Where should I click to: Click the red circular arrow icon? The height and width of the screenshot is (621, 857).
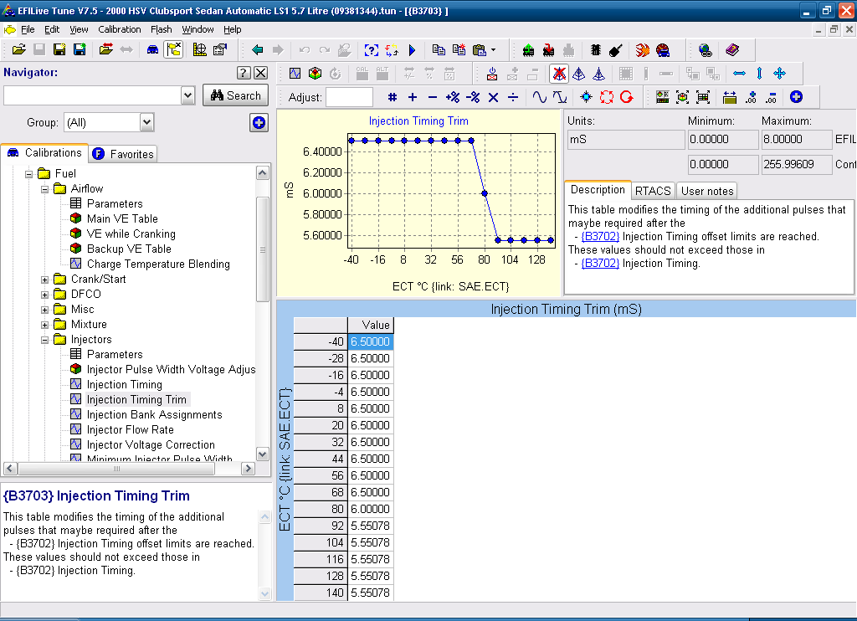coord(627,97)
